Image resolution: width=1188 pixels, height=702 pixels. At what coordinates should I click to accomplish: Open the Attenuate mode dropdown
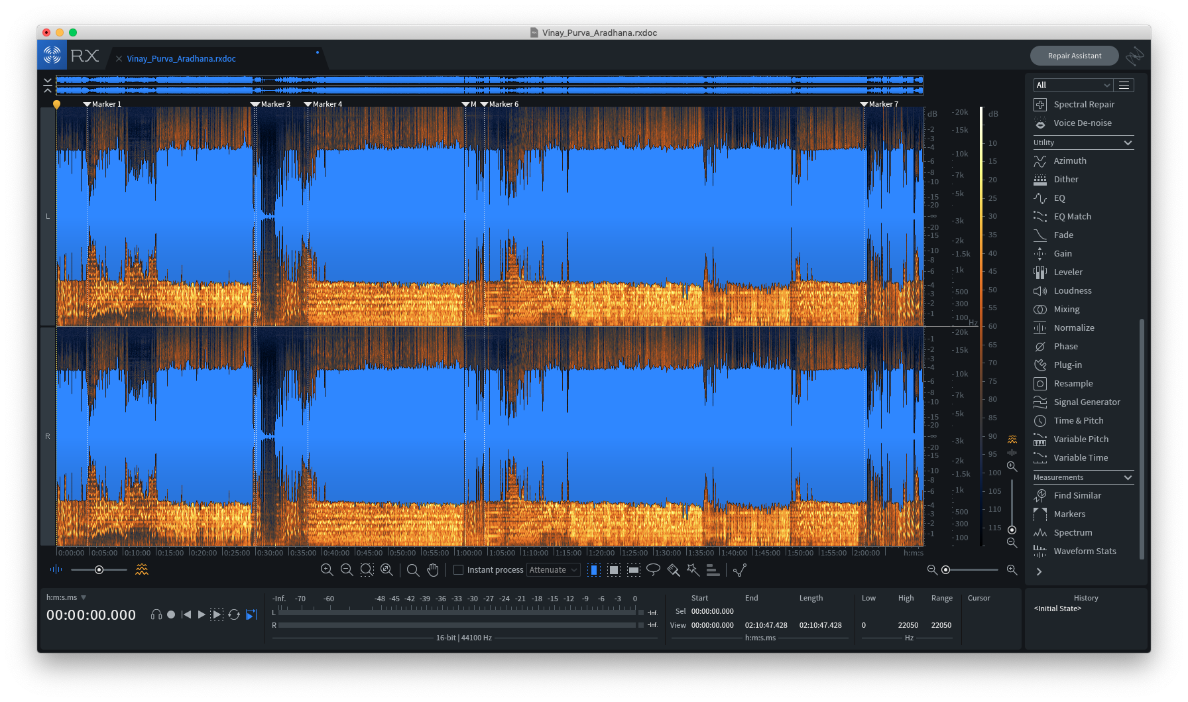[x=553, y=570]
